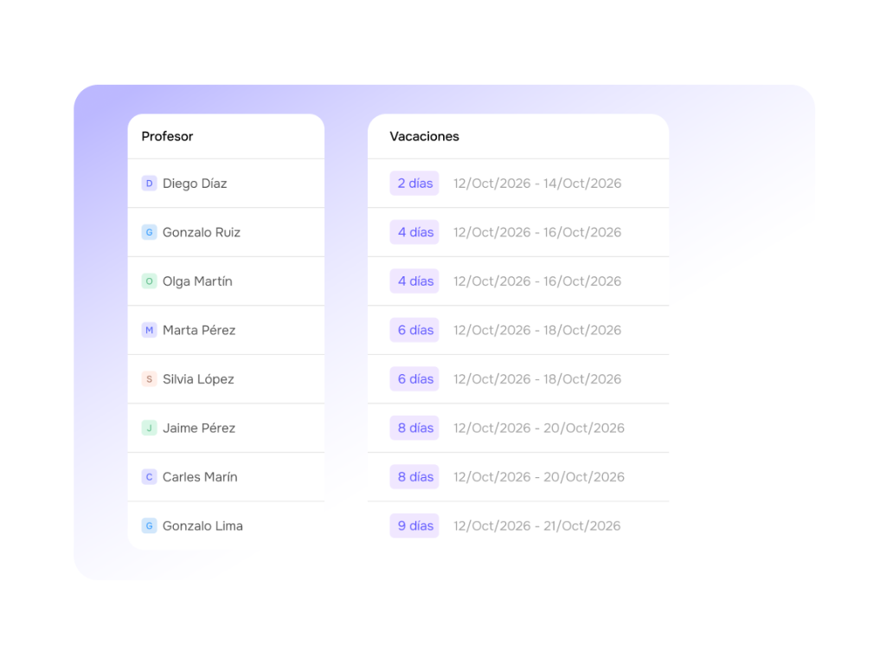The width and height of the screenshot is (886, 665).
Task: Click the G avatar icon beside Gonzalo Ruiz
Action: pyautogui.click(x=149, y=232)
